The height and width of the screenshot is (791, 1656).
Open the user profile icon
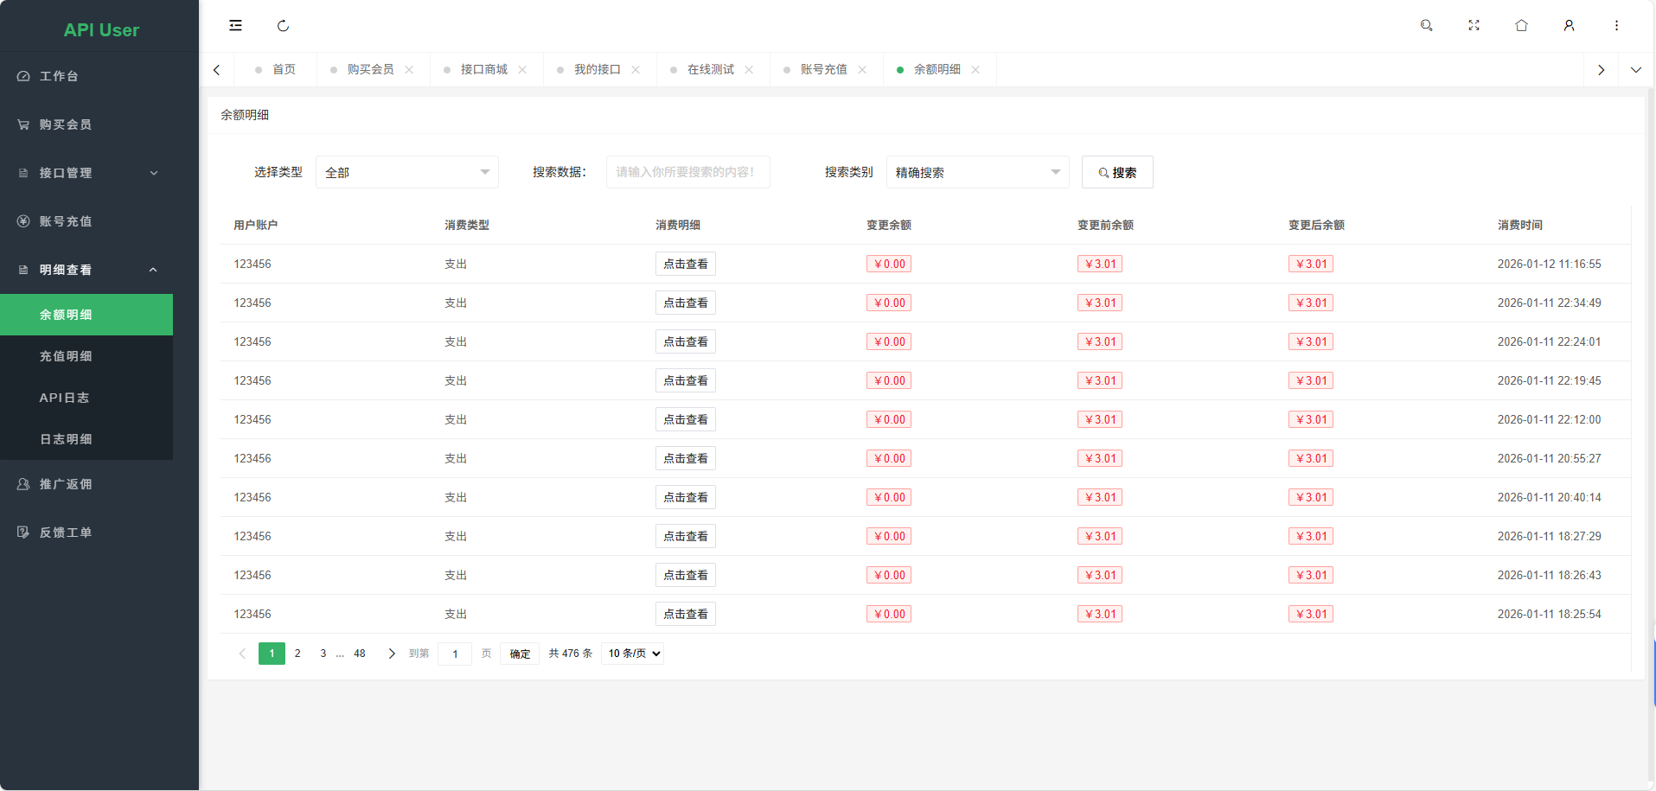(x=1569, y=26)
